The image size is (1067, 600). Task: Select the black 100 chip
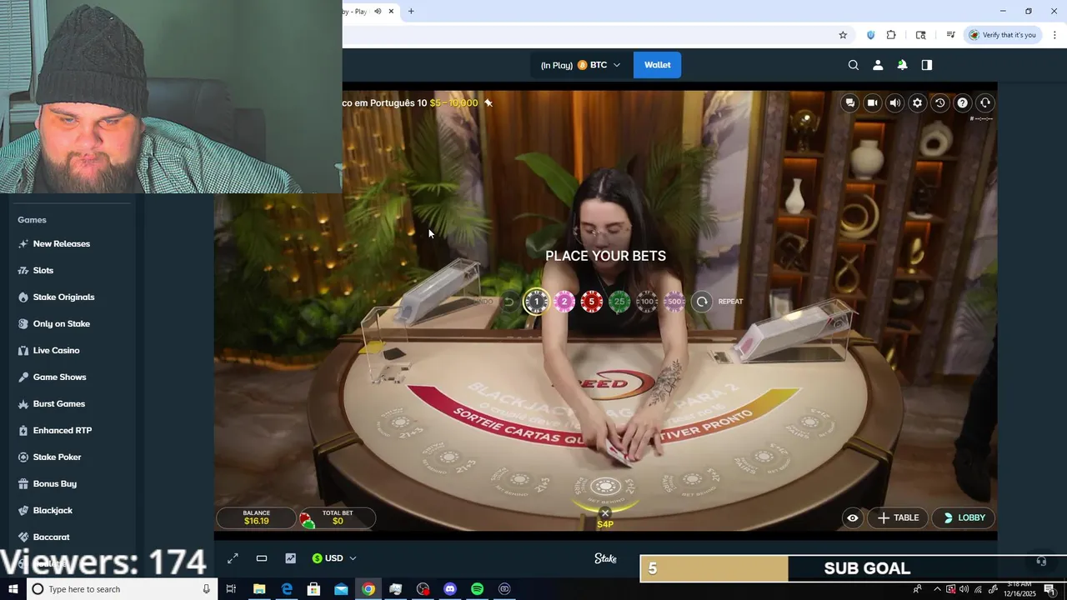(x=647, y=302)
